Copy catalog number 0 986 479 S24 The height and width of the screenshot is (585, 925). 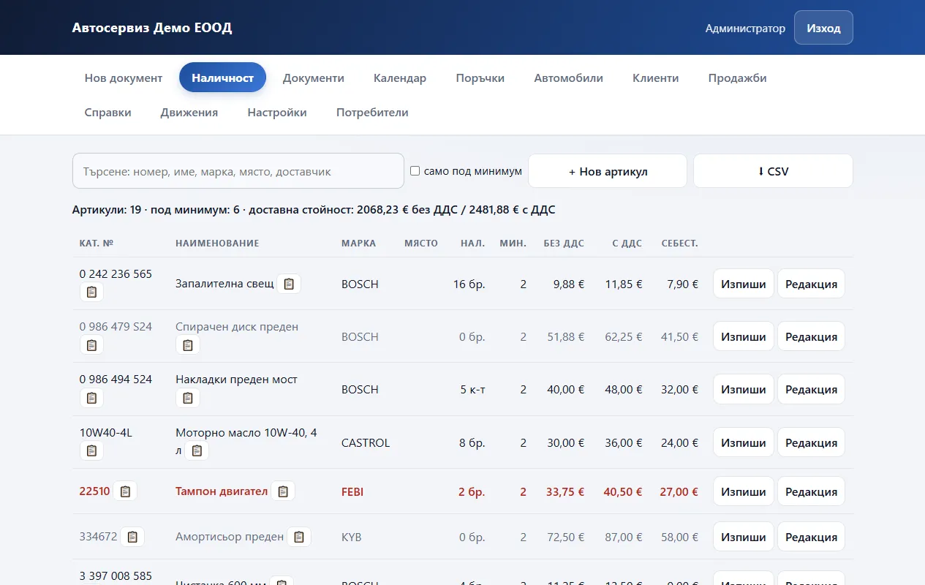click(x=91, y=345)
